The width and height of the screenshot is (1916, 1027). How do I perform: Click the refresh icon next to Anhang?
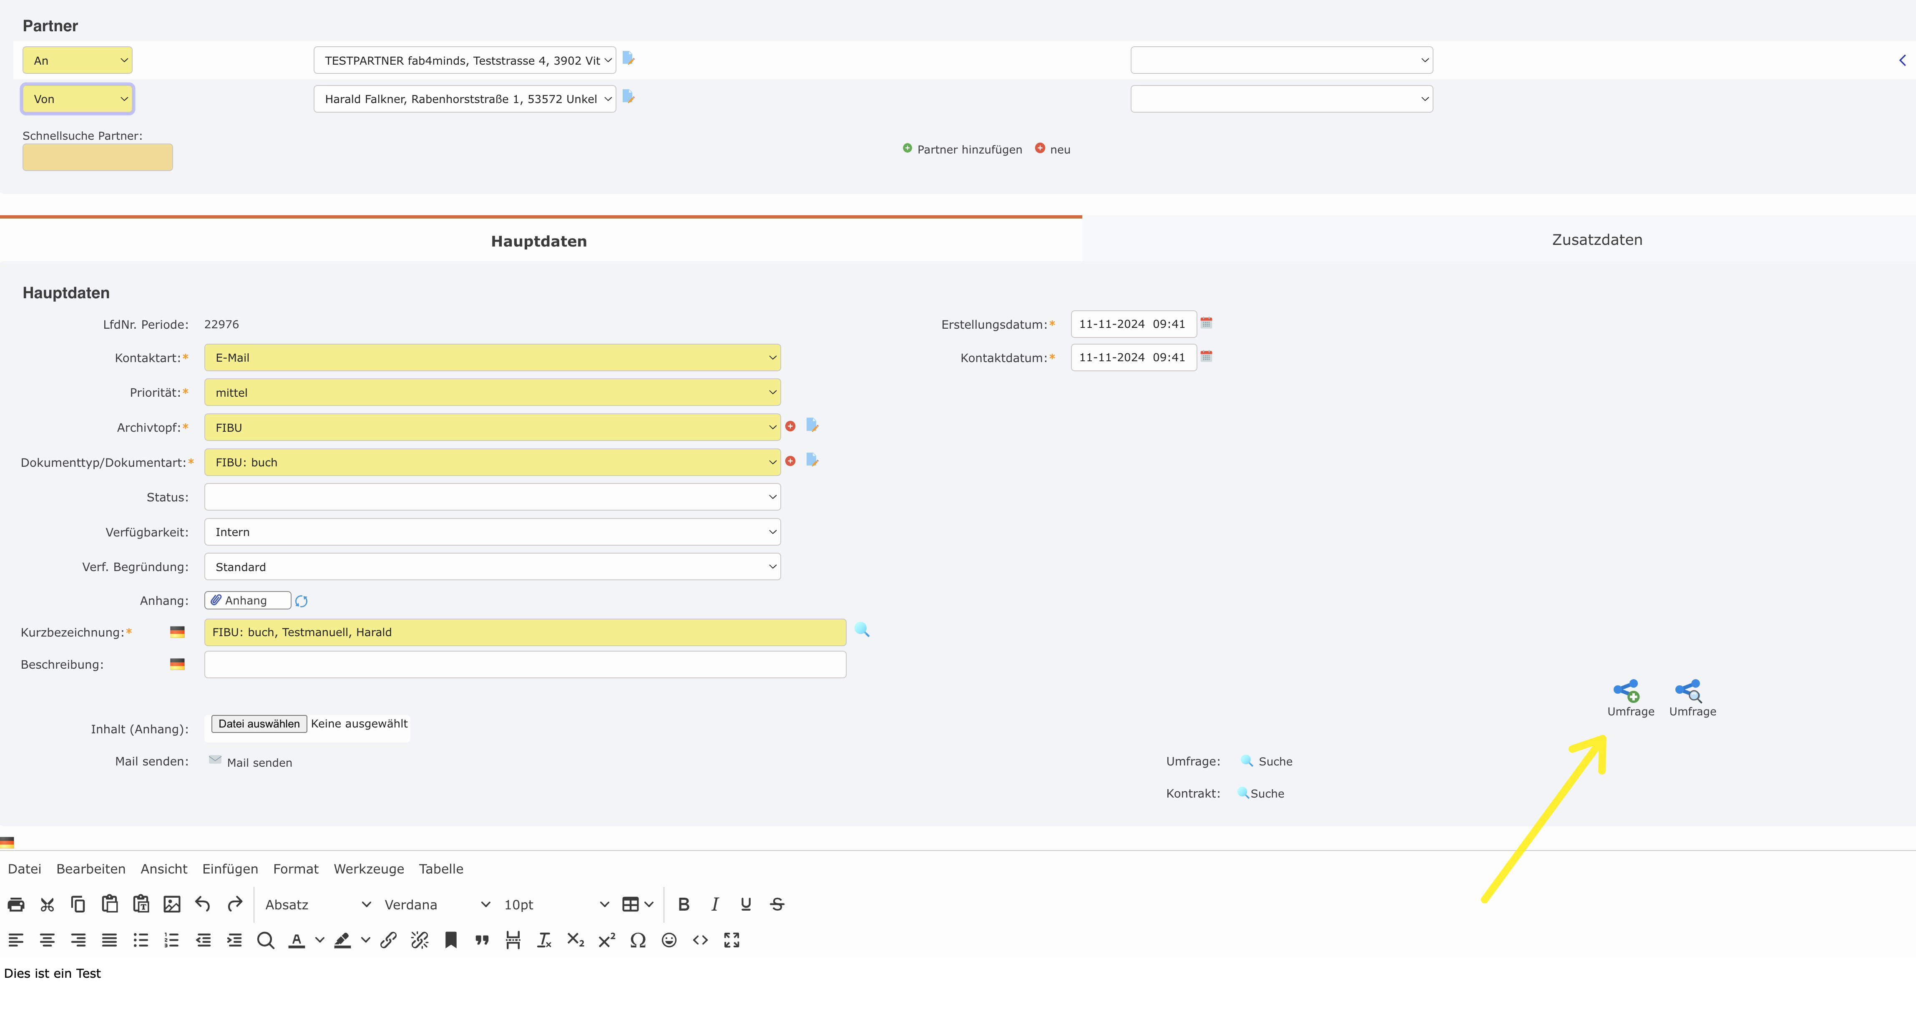[301, 601]
